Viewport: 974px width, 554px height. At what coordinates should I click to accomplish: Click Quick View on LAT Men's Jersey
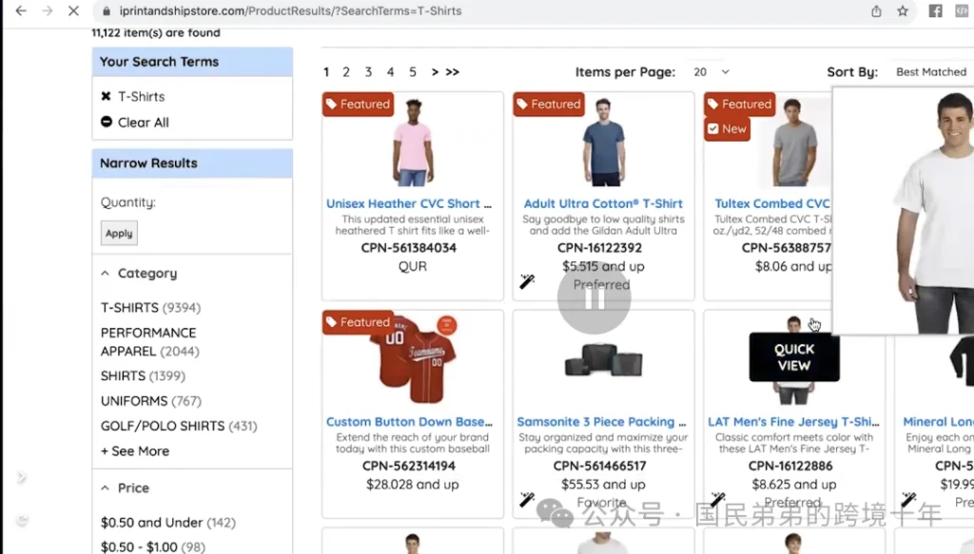pos(794,357)
